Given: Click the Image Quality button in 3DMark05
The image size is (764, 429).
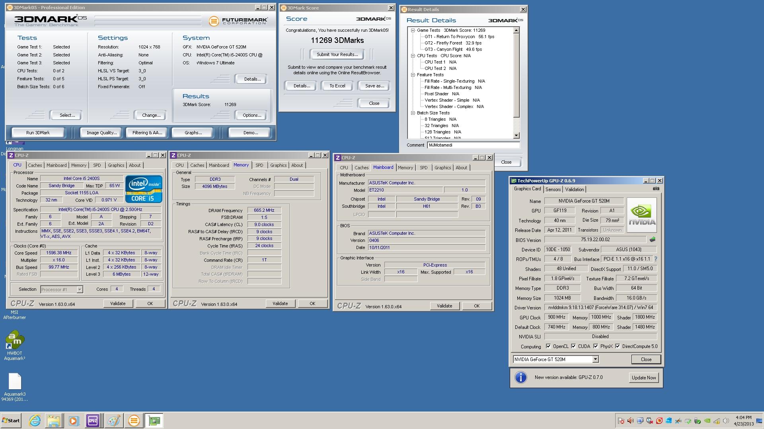Looking at the screenshot, I should click(x=101, y=133).
